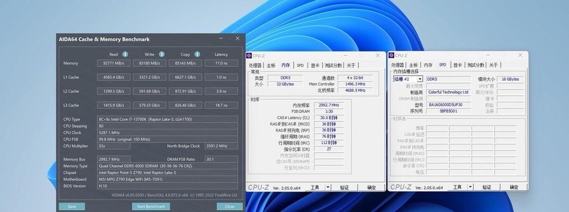Start Benchmark in AIDA64
Screen dimensions: 569x212
click(150, 207)
